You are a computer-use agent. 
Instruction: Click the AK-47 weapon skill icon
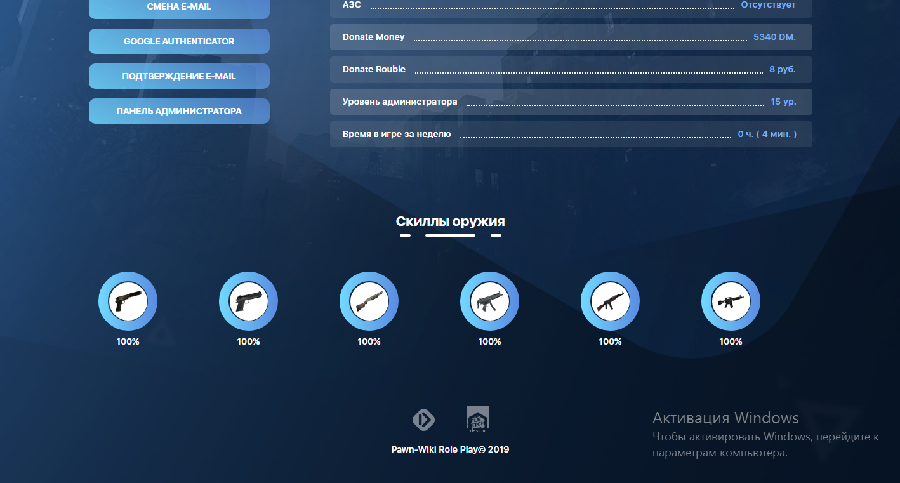pos(610,301)
